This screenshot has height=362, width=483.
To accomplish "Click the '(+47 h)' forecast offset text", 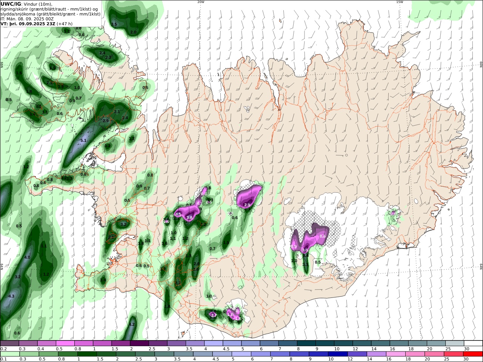I will pyautogui.click(x=65, y=24).
